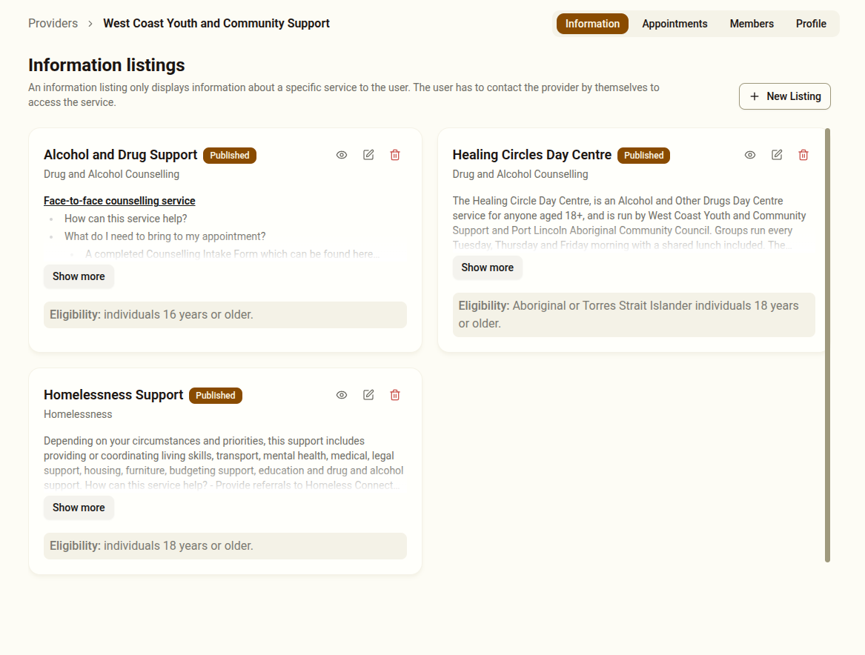Delete the Healing Circles Day Centre listing
Image resolution: width=865 pixels, height=655 pixels.
click(x=803, y=155)
